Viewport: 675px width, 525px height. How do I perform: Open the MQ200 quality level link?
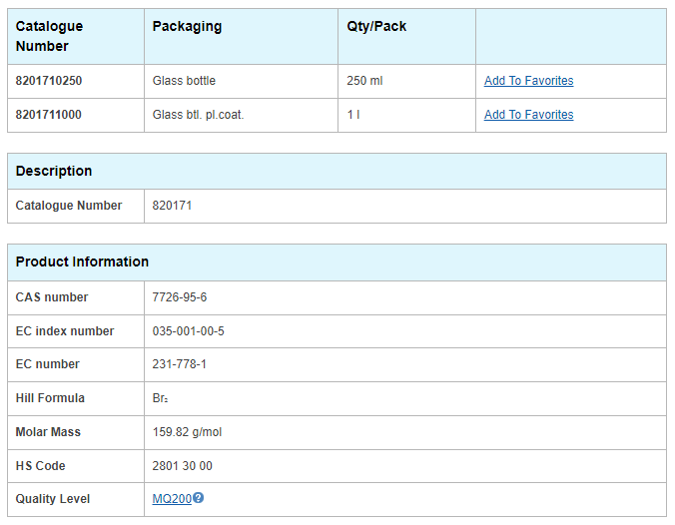172,499
